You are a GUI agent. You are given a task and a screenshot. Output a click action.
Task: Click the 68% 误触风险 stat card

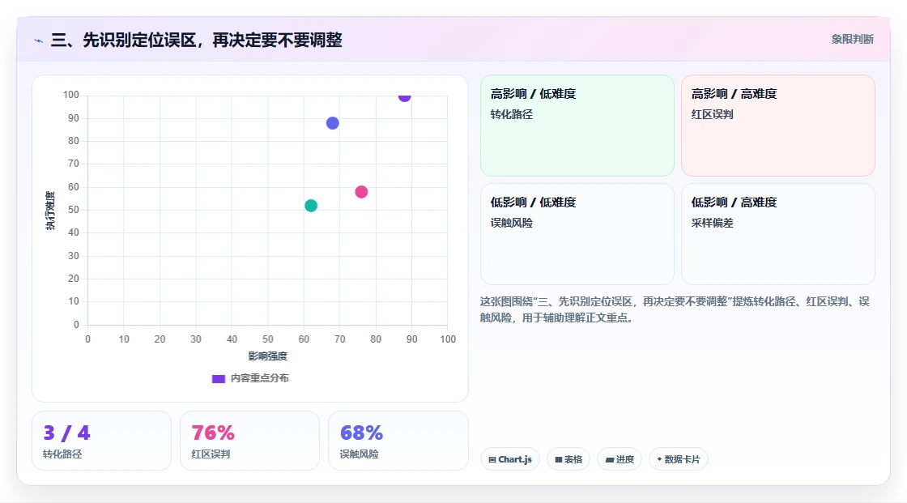[398, 441]
